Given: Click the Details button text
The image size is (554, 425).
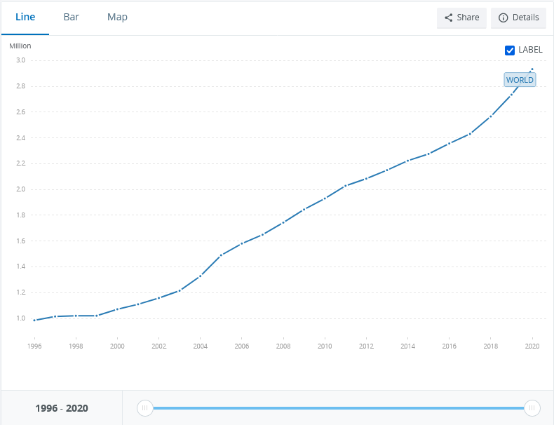Looking at the screenshot, I should tap(525, 18).
